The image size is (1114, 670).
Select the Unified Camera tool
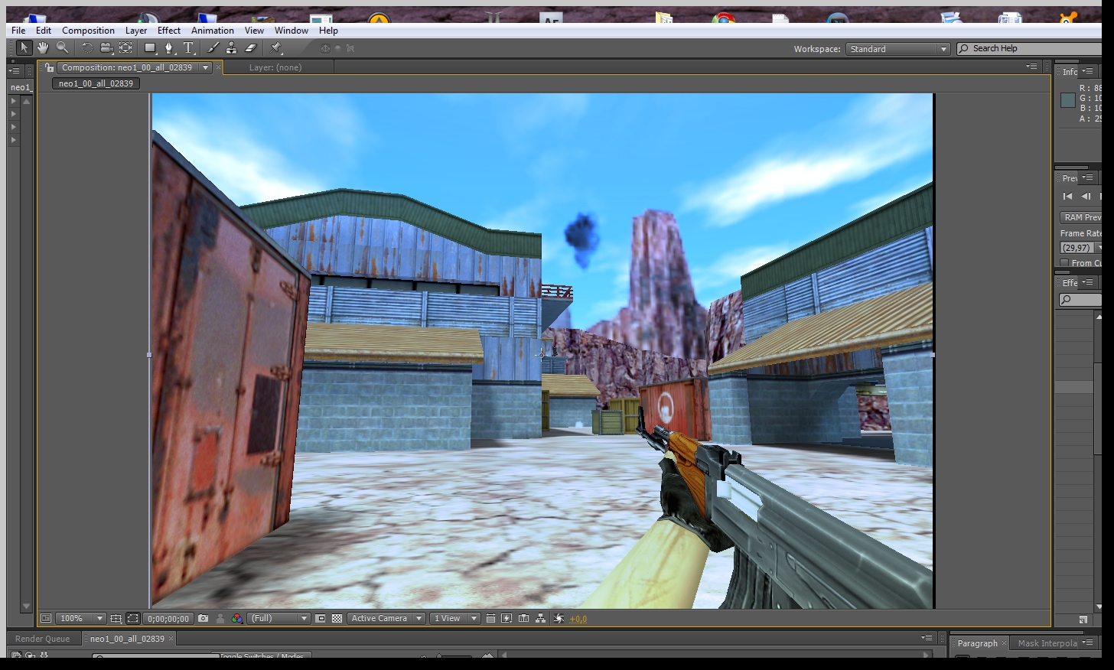pos(106,48)
